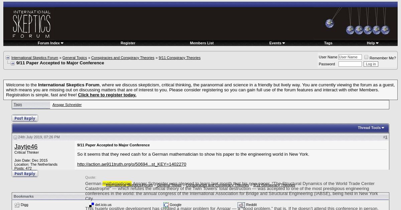
Task: Click the Reddit bookmark text link
Action: pyautogui.click(x=251, y=205)
